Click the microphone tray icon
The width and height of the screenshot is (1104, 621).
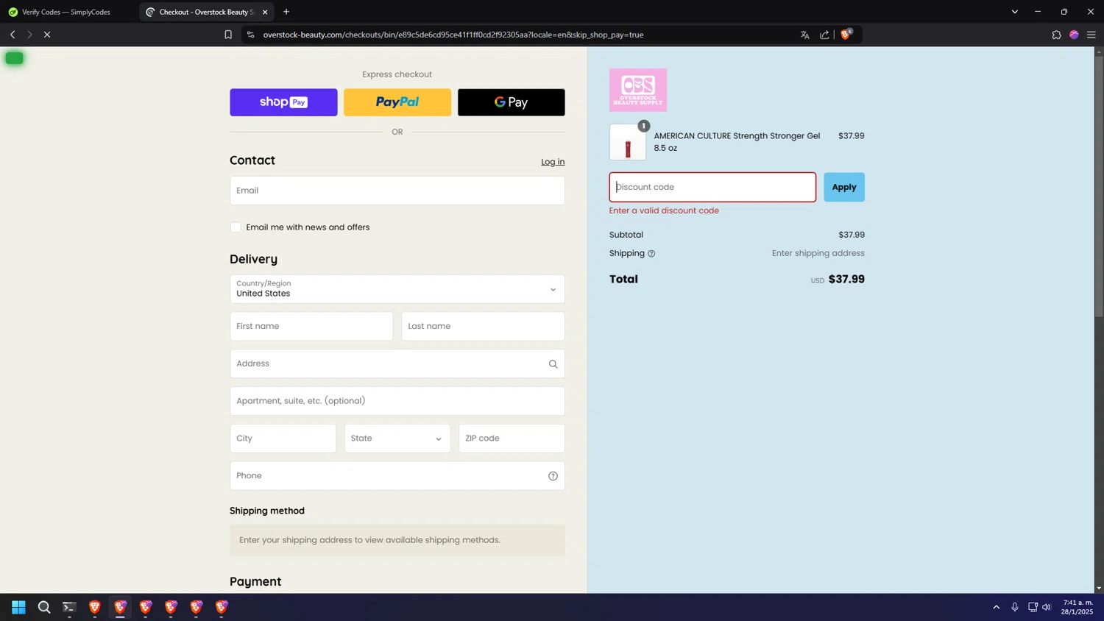pos(1015,607)
